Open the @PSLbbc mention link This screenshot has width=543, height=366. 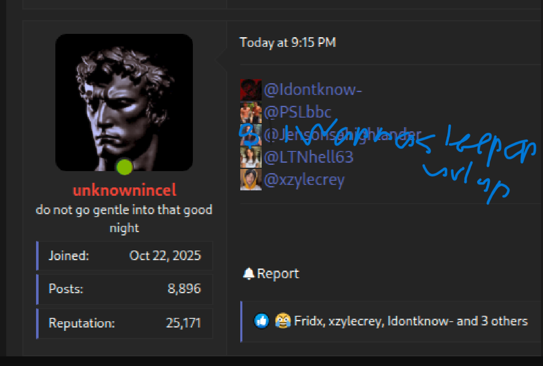pyautogui.click(x=297, y=112)
